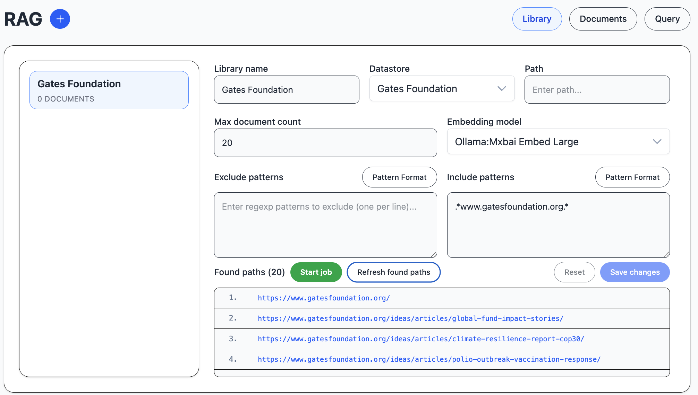This screenshot has width=698, height=395.
Task: Open the global-fund-impact-stories link
Action: [410, 318]
